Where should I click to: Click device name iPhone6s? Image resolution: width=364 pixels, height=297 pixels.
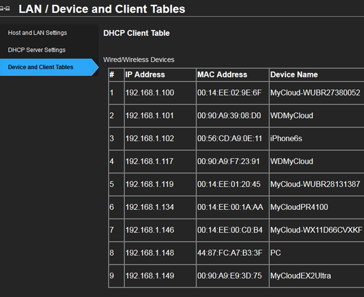[x=286, y=138]
